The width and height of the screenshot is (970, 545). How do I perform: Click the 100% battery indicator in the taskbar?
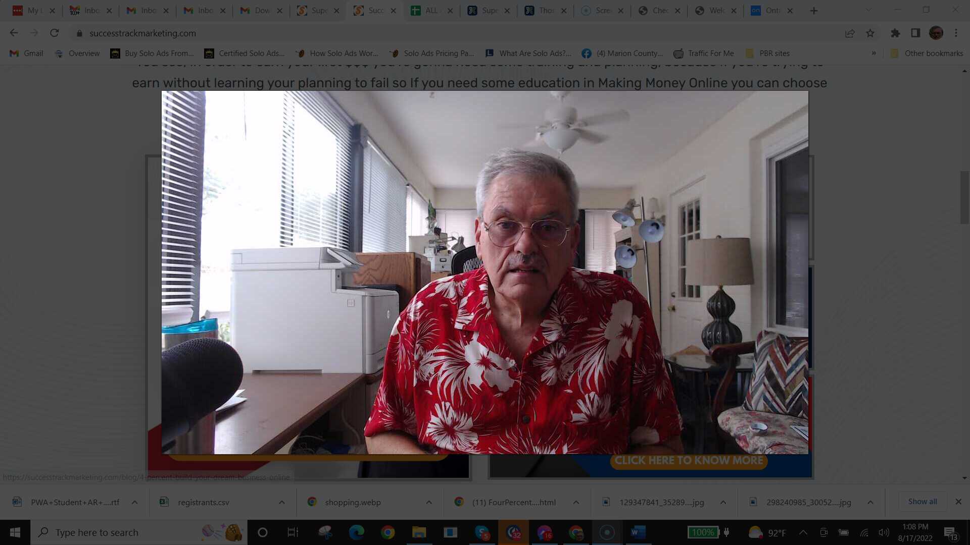point(703,532)
